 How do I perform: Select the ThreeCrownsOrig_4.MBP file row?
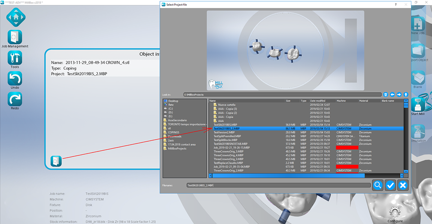[306, 155]
